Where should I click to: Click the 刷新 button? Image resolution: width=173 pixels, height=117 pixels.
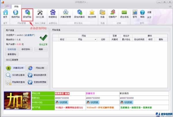(41, 49)
